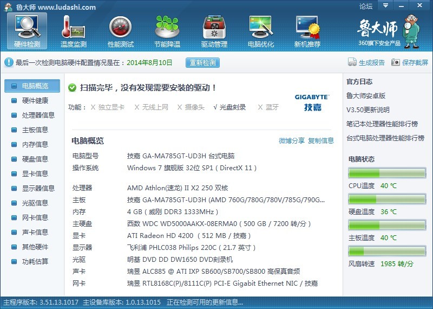Open 鲁大师安卓版 log entry
Image resolution: width=433 pixels, height=309 pixels.
point(366,96)
